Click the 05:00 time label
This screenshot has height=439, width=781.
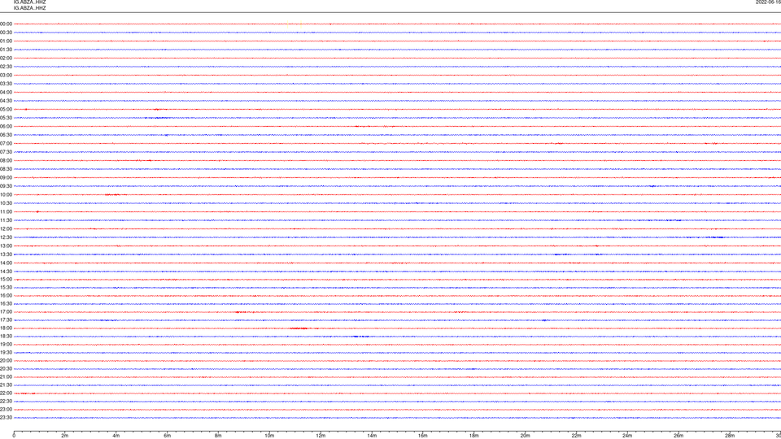(x=6, y=110)
